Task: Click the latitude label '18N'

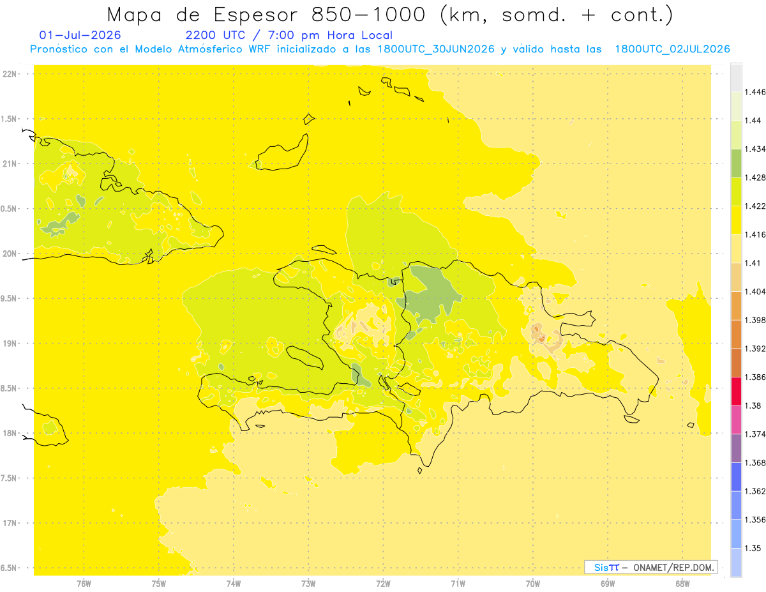Action: point(10,434)
